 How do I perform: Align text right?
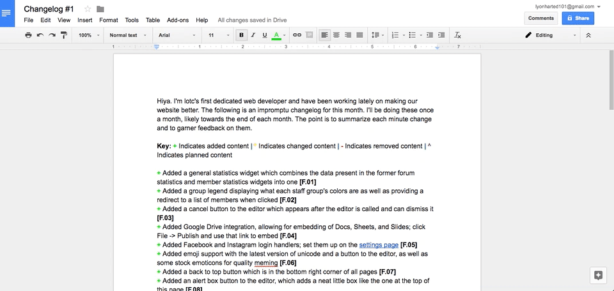click(348, 35)
